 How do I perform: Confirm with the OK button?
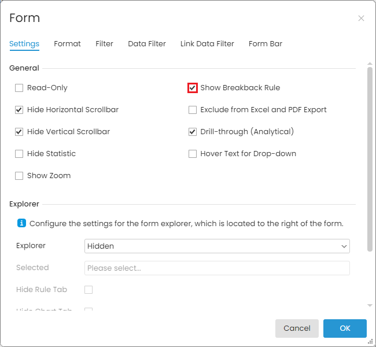click(x=345, y=328)
